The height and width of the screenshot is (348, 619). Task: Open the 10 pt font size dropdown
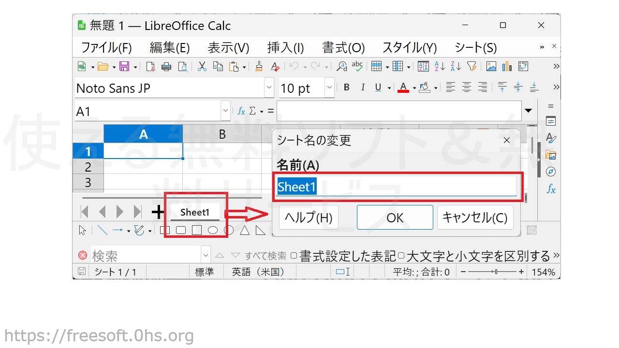[x=329, y=87]
